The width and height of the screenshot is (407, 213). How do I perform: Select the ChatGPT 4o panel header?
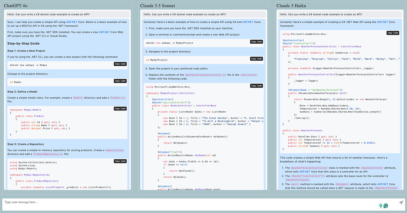tap(16, 5)
